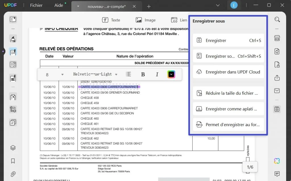Launch the UPDF AI assistant
The image size is (291, 181).
pos(277,161)
